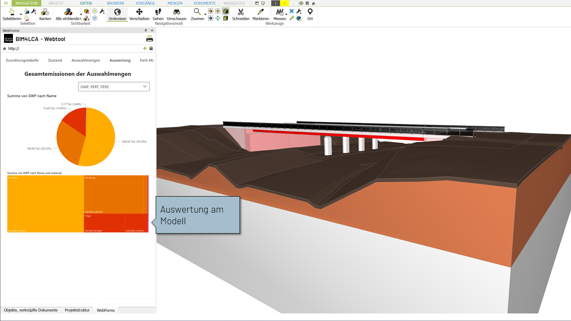Expand the Selektieren dropdown arrow
The image size is (571, 321).
[x=21, y=15]
